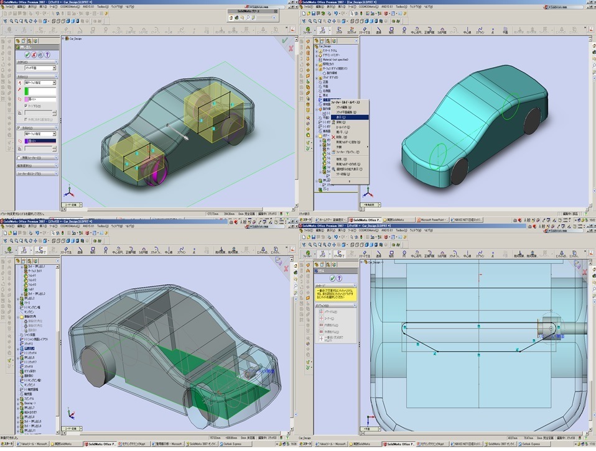Click the help question mark in the Trim panel
Screen dimensions: 596x451
point(338,279)
